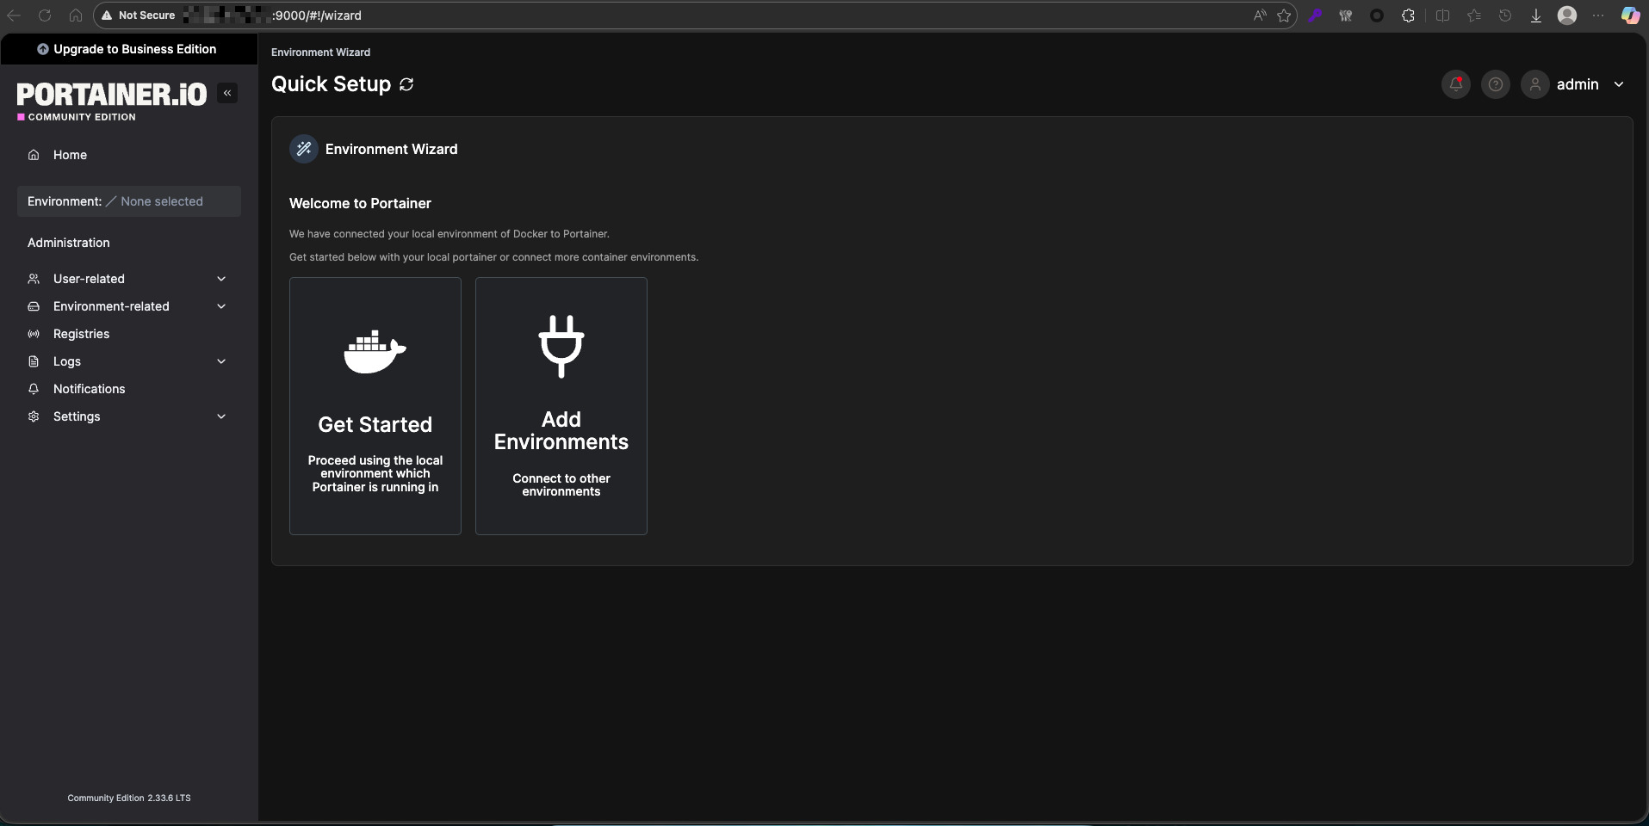Collapse the sidebar with double-chevron icon
The width and height of the screenshot is (1649, 826).
coord(227,93)
